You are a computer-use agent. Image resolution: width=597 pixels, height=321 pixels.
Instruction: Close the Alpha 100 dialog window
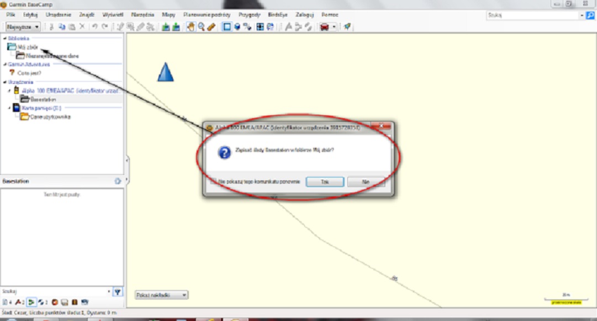pyautogui.click(x=381, y=126)
